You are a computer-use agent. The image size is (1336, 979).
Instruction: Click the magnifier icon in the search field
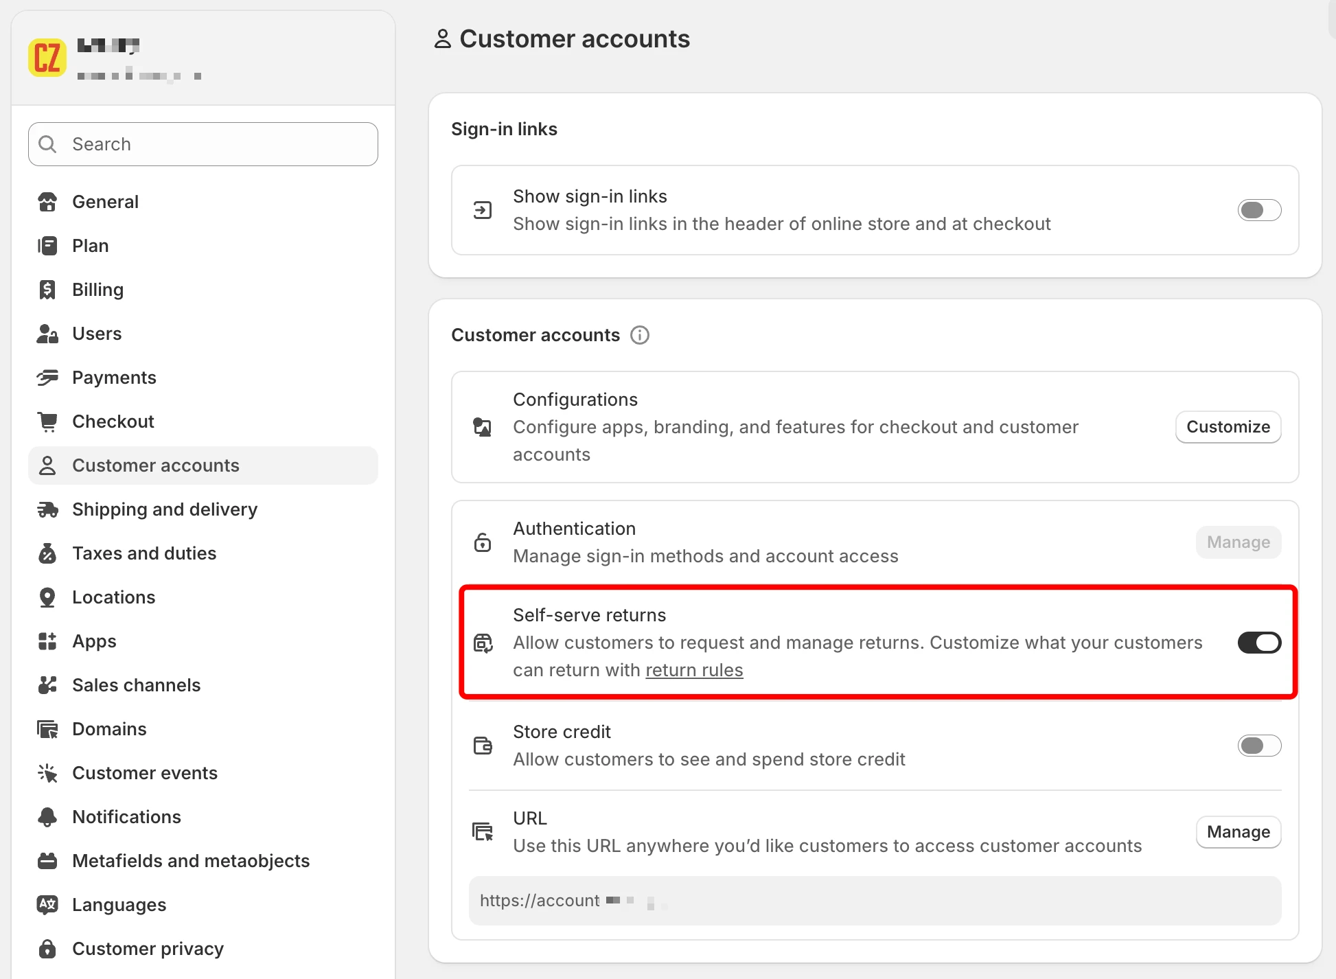pyautogui.click(x=47, y=144)
